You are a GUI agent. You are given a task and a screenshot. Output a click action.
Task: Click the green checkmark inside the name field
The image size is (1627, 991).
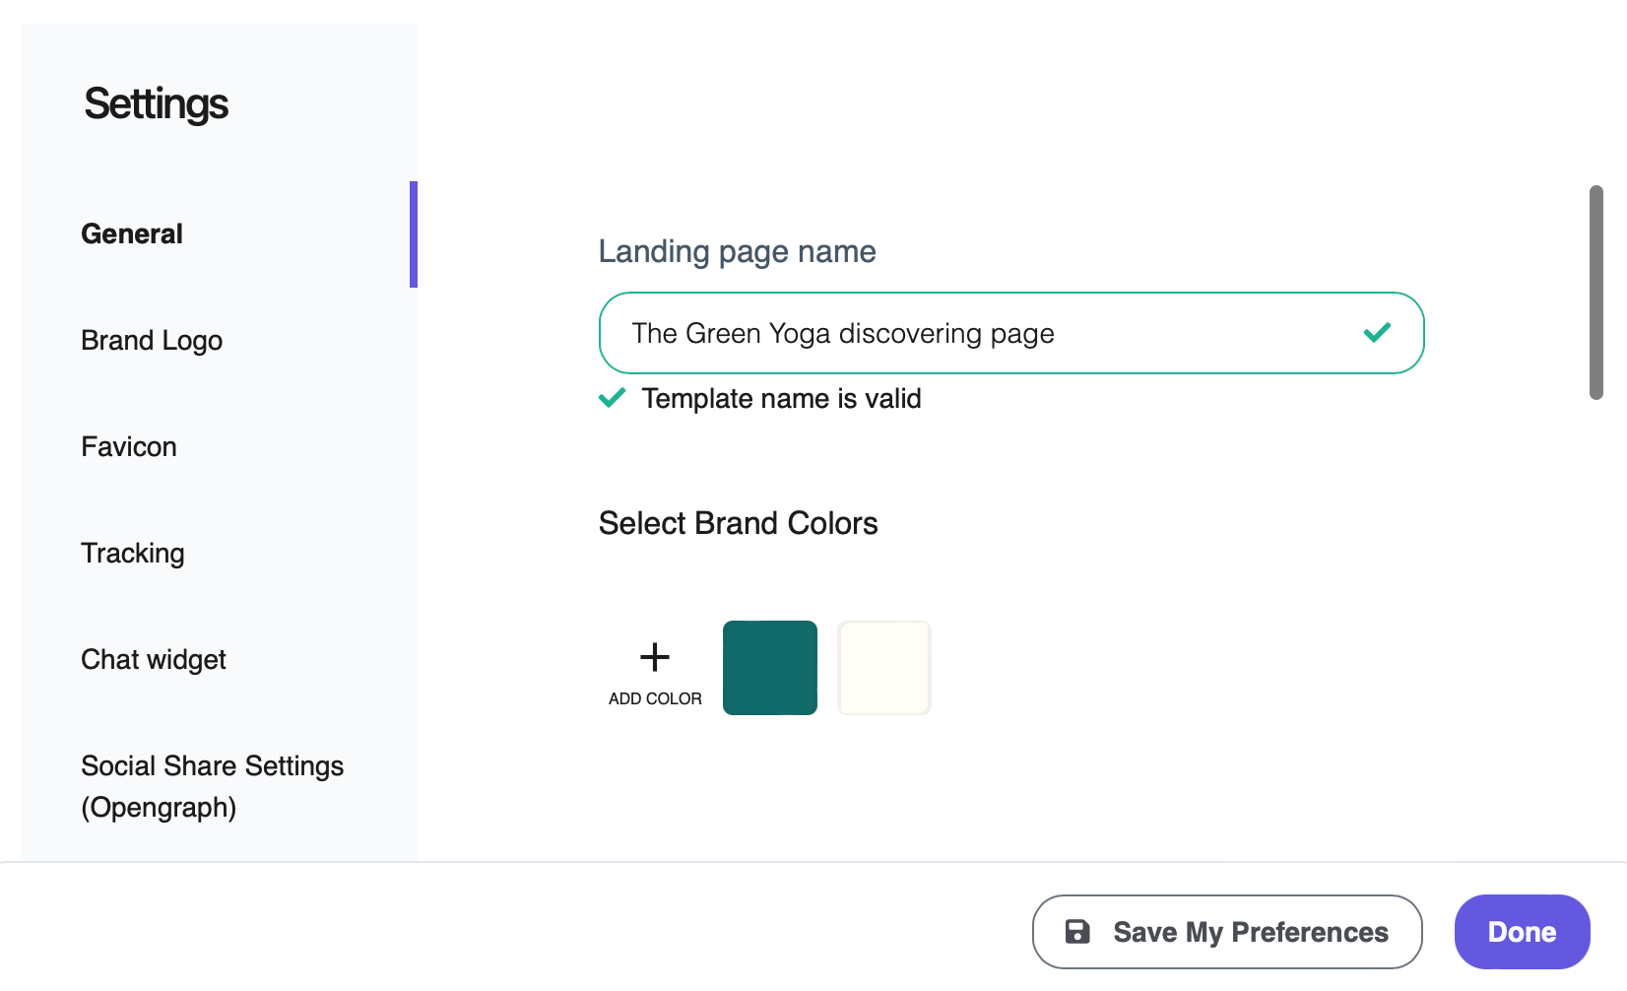1378,333
